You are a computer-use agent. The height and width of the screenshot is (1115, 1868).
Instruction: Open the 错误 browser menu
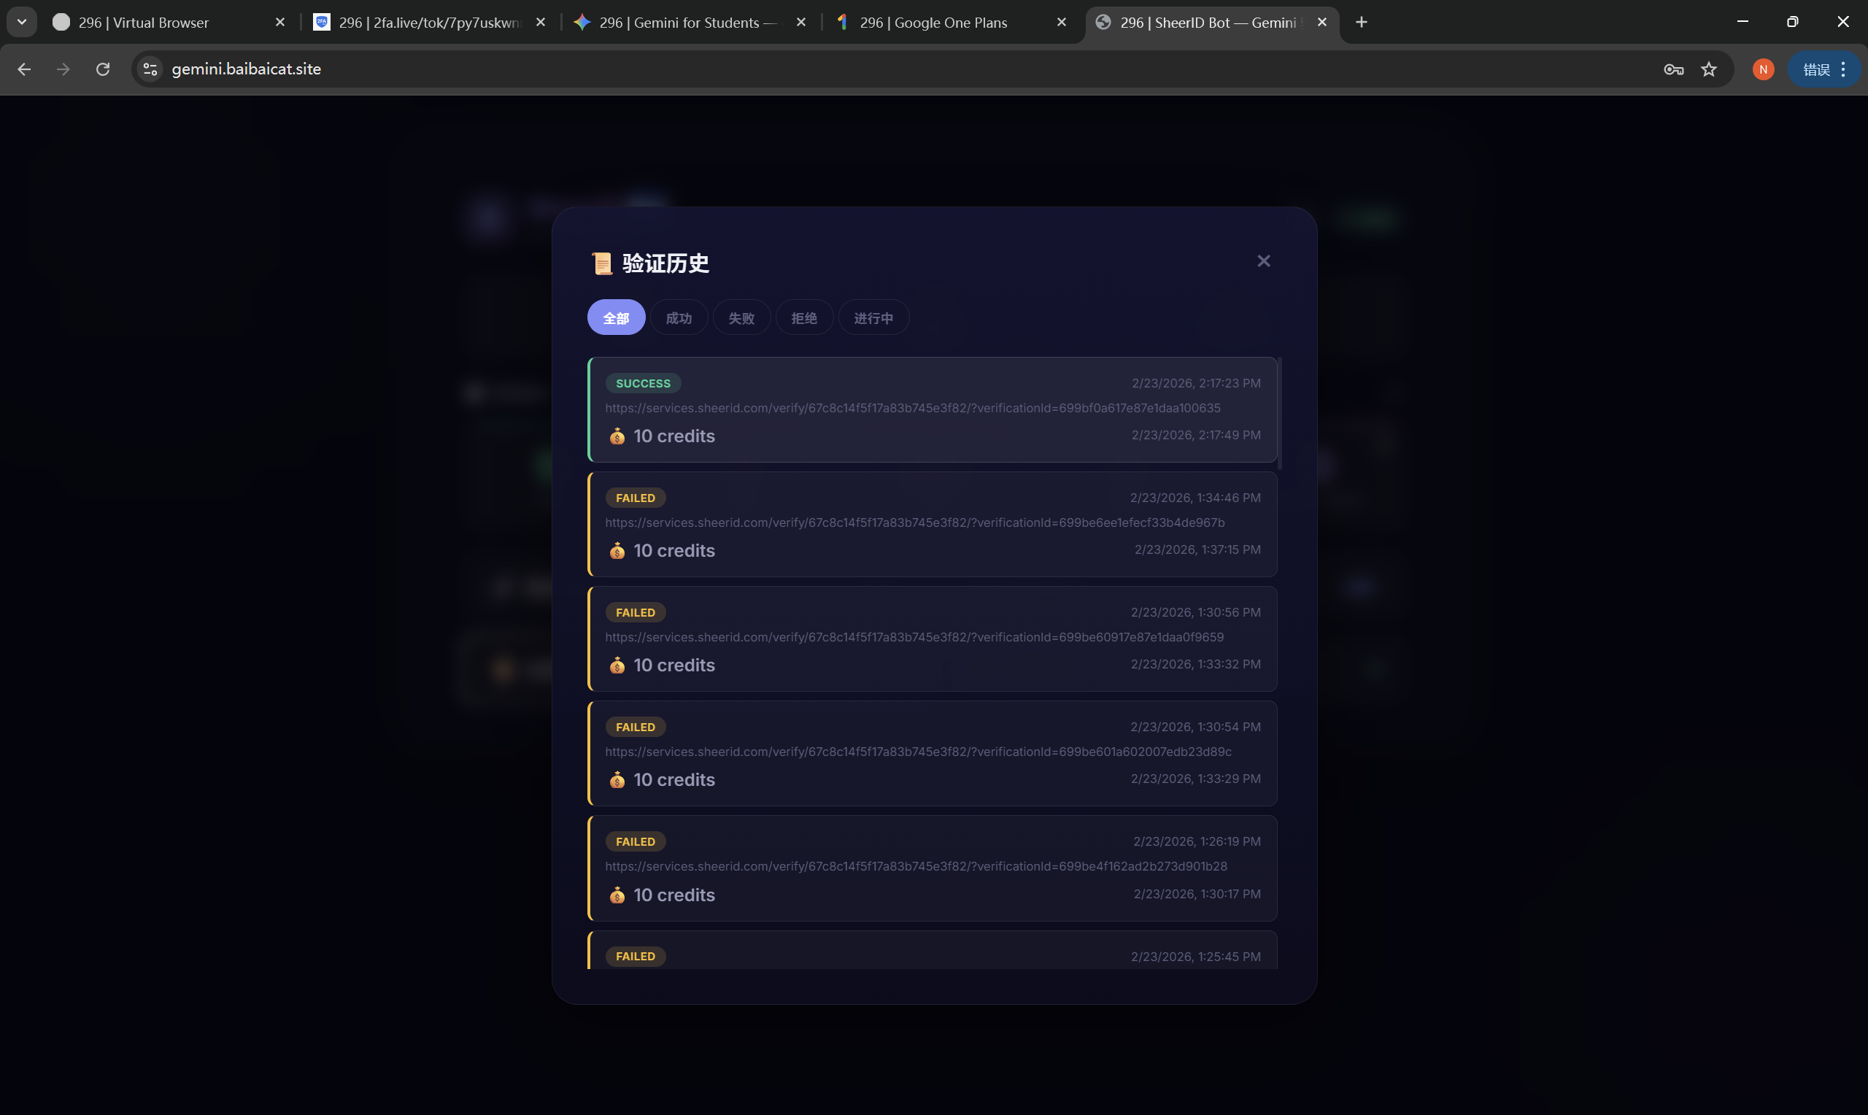[1824, 69]
